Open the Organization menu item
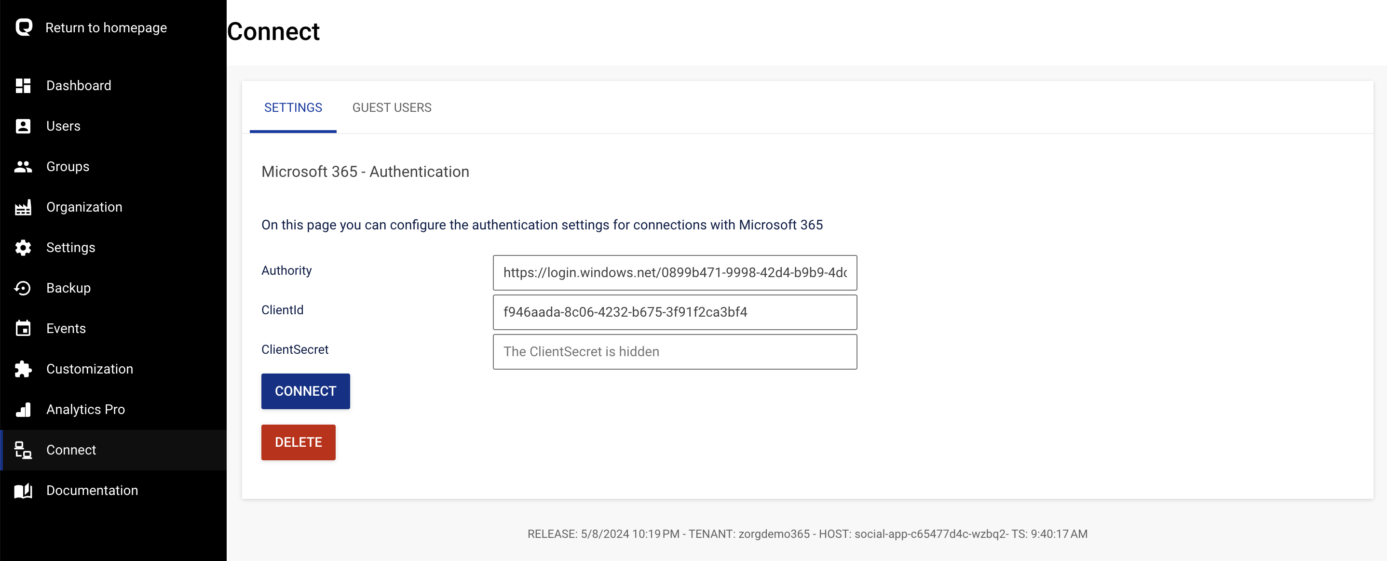Image resolution: width=1387 pixels, height=561 pixels. coord(113,207)
